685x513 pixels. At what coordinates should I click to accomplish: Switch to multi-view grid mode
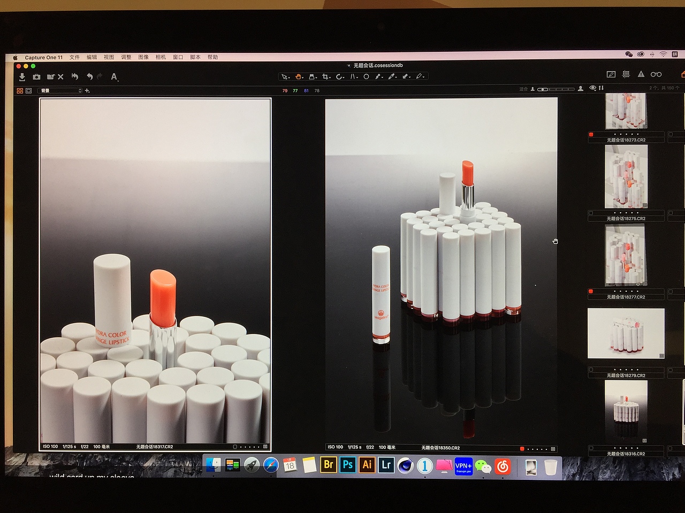(20, 91)
